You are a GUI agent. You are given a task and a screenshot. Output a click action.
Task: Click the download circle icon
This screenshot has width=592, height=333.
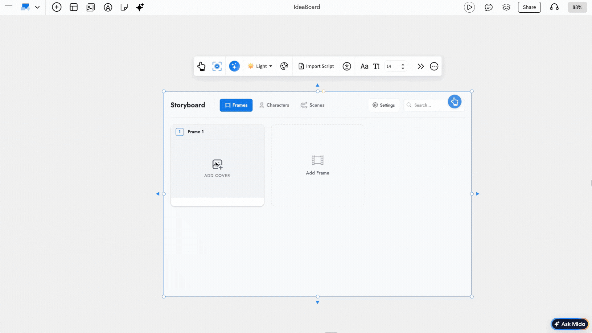(x=347, y=66)
